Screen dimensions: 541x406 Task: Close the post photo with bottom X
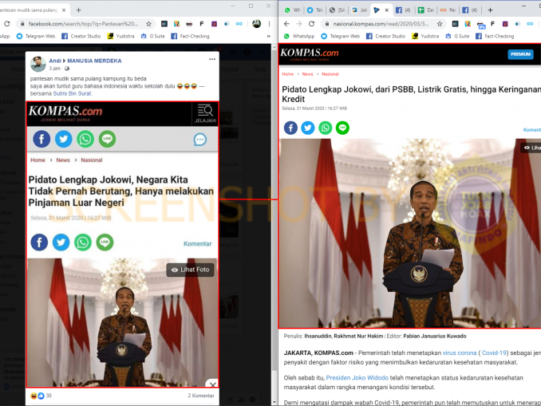point(212,384)
